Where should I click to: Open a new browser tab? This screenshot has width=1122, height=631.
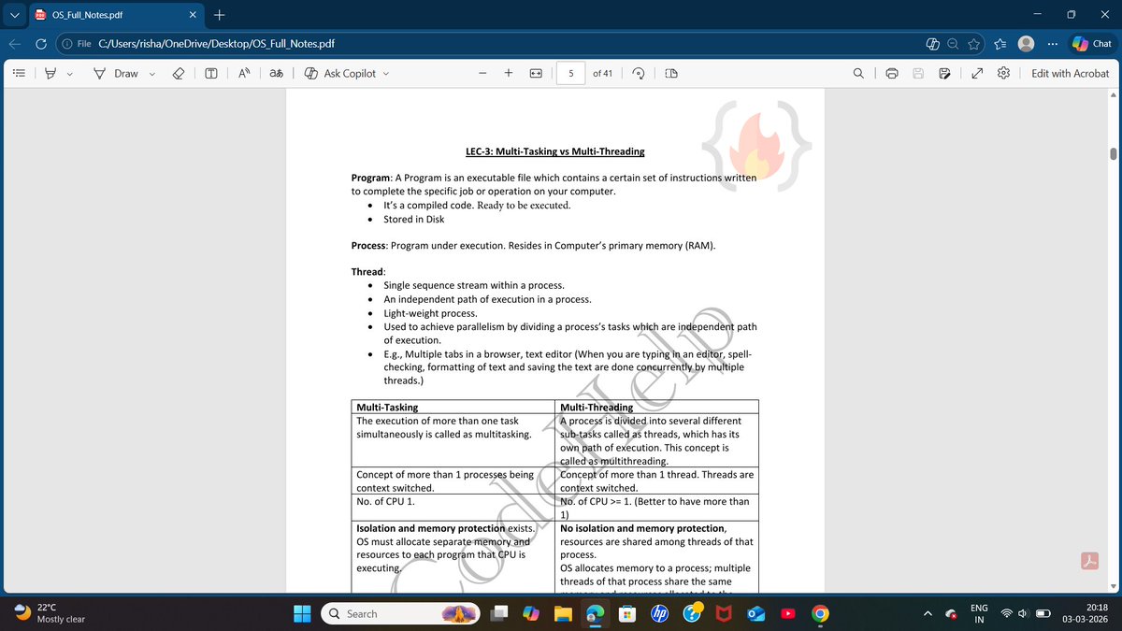pyautogui.click(x=219, y=15)
